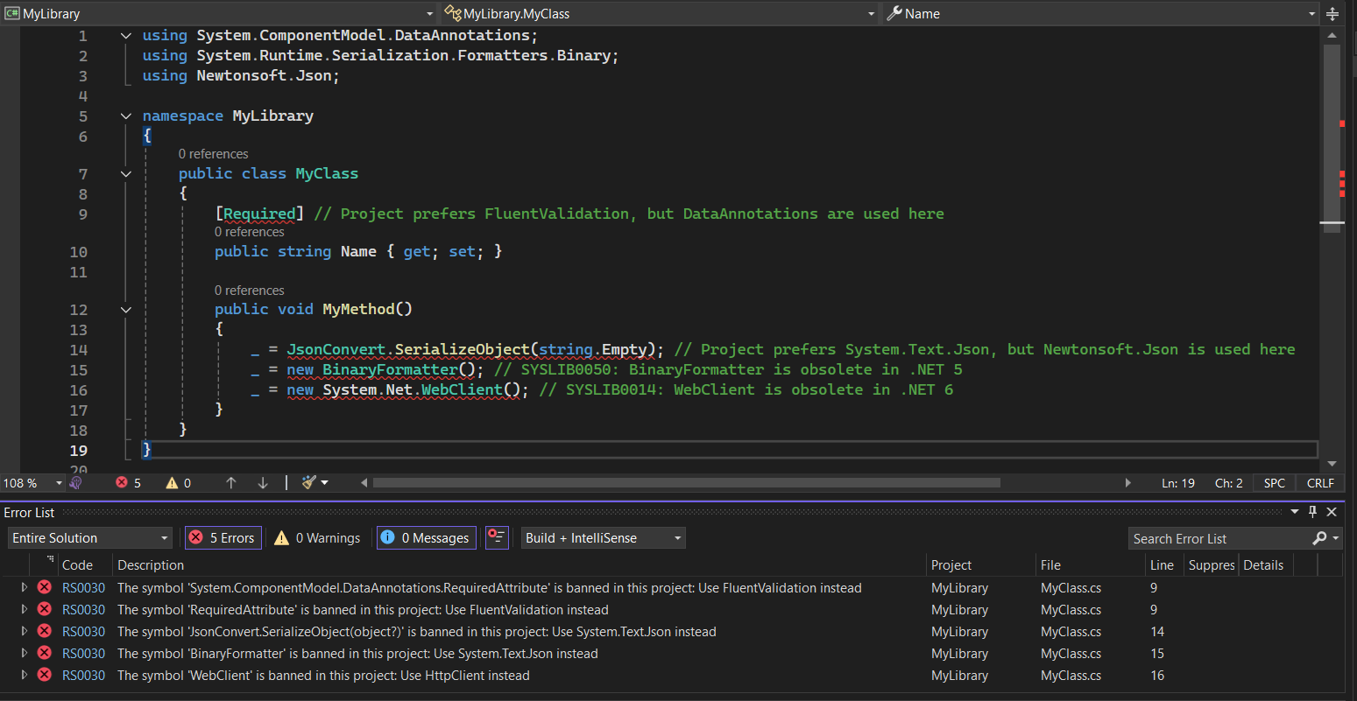
Task: Jump to next issue with down arrow
Action: pyautogui.click(x=263, y=483)
